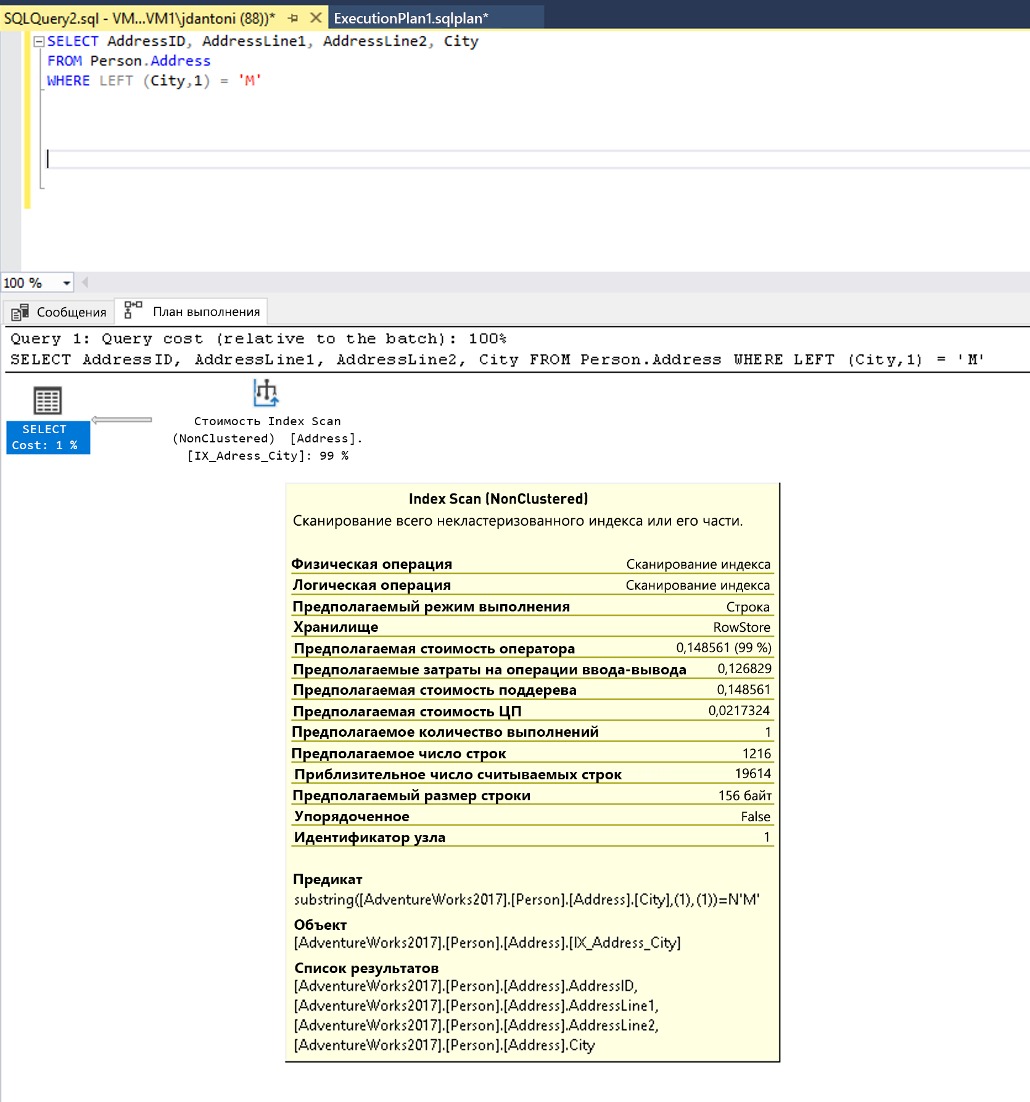Click the Предполагаемая стоимость поддерева label

coord(435,690)
